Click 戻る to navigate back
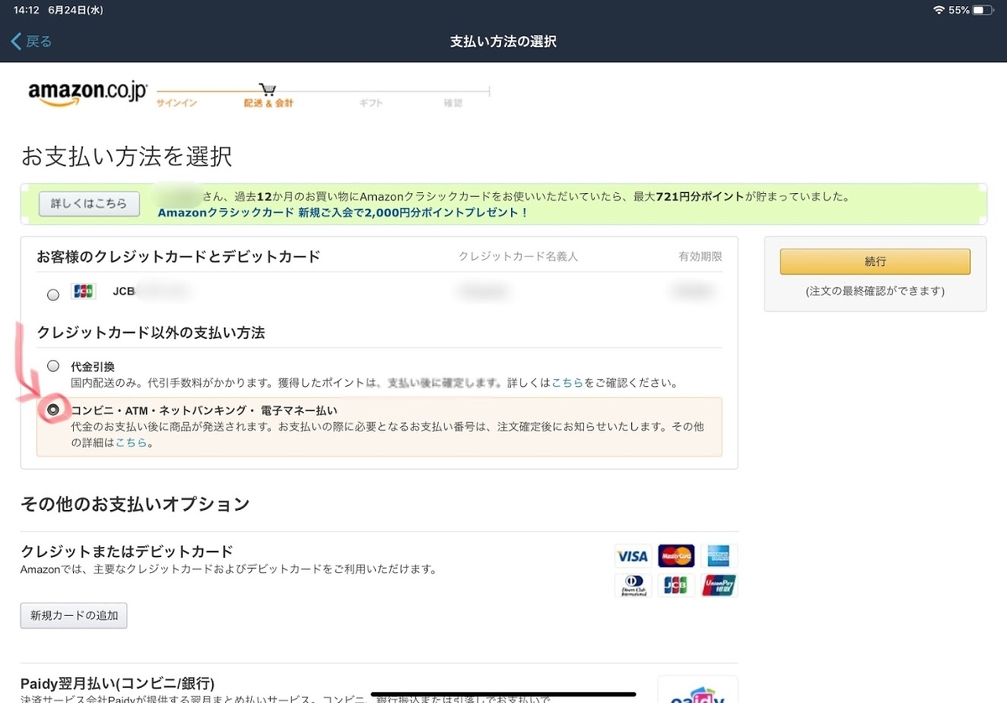This screenshot has height=703, width=1007. pos(30,40)
